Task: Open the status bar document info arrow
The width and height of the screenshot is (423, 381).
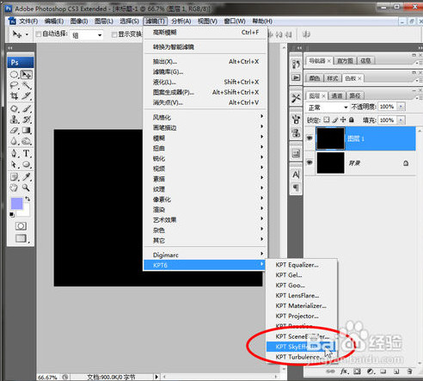Action: tap(156, 377)
